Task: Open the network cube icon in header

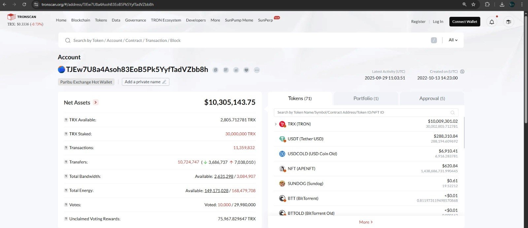Action: 509,22
